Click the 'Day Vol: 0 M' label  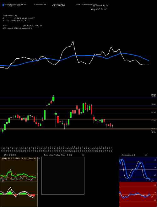tap(99, 9)
